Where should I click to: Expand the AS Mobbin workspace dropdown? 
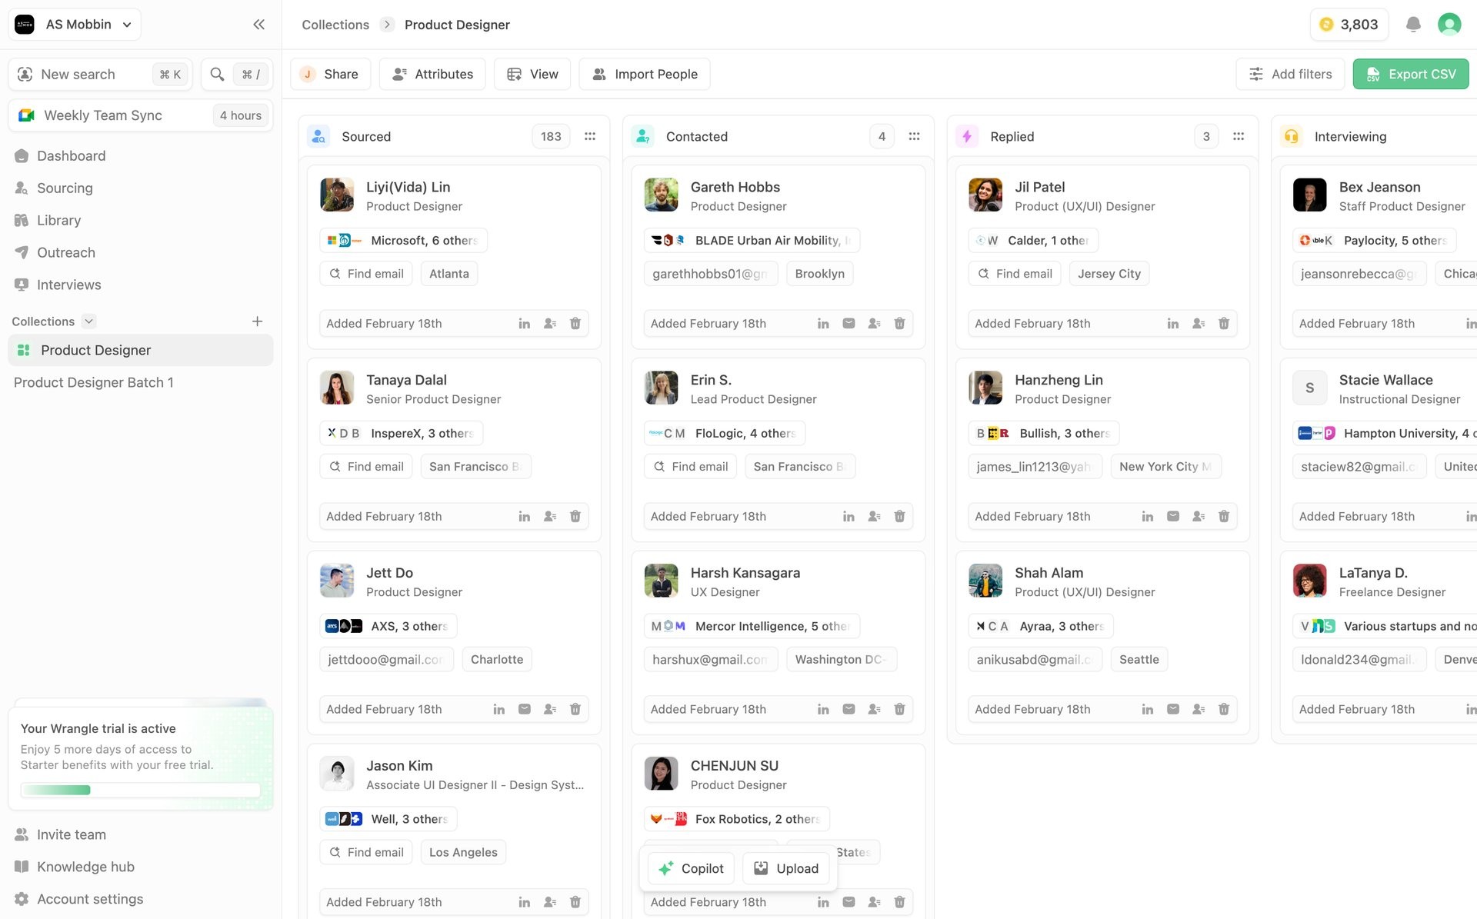pos(75,25)
